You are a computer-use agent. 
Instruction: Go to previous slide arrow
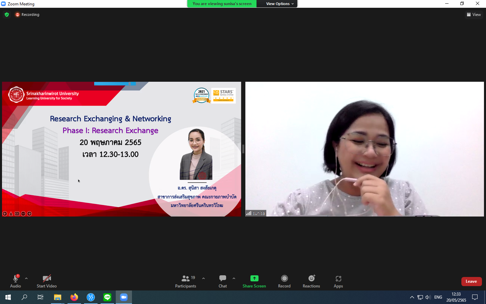[5, 214]
